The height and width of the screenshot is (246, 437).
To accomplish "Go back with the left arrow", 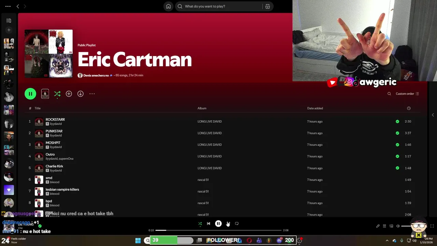I will click(x=18, y=6).
